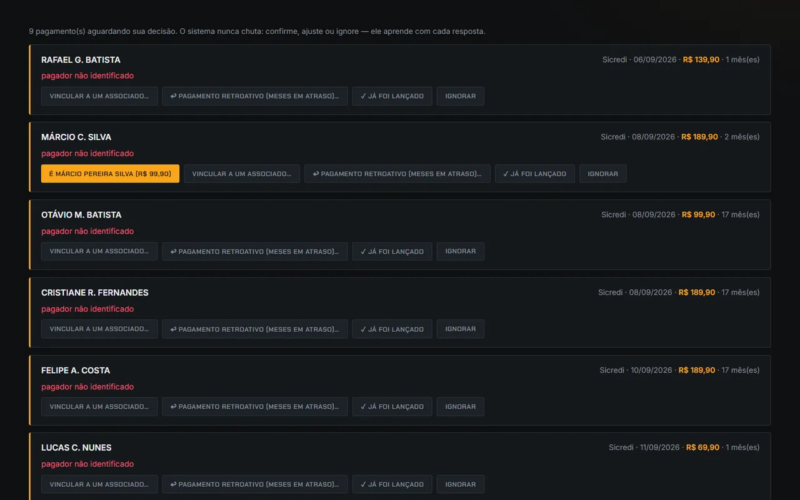Choose retroactive payment for Otávio M. Batista
This screenshot has height=500, width=800.
pyautogui.click(x=255, y=251)
